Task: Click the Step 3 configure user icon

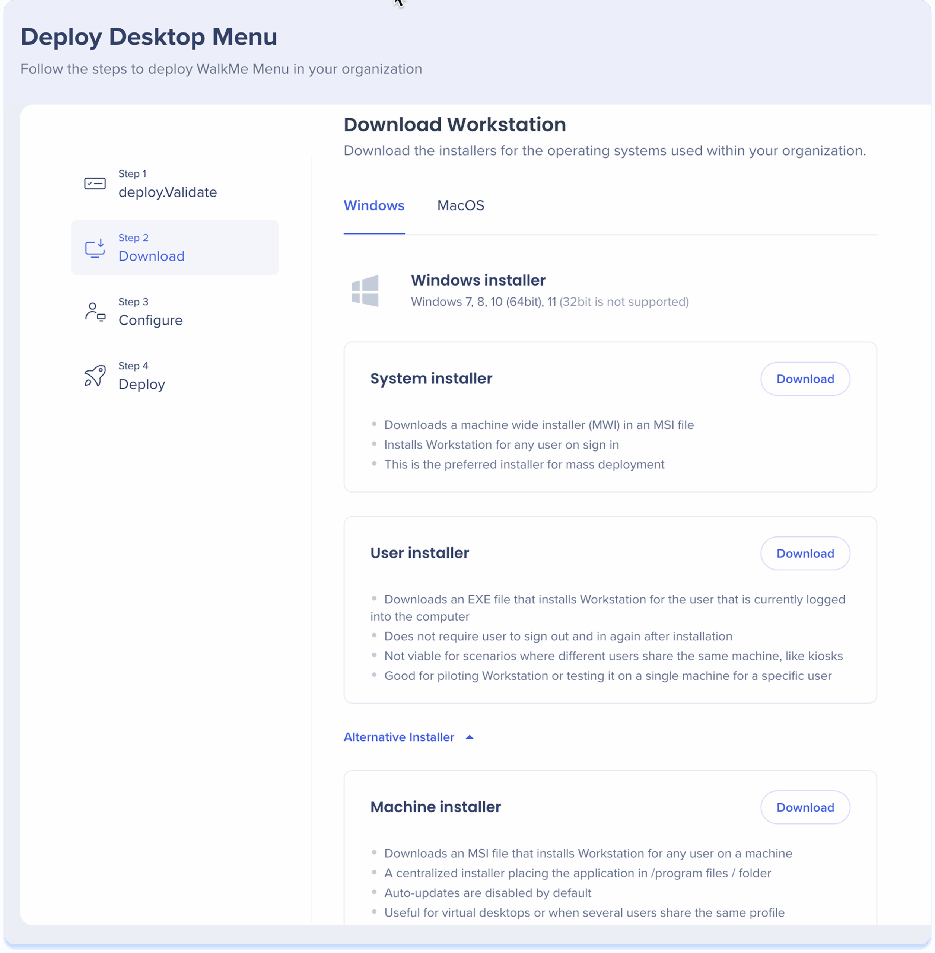Action: pos(95,312)
